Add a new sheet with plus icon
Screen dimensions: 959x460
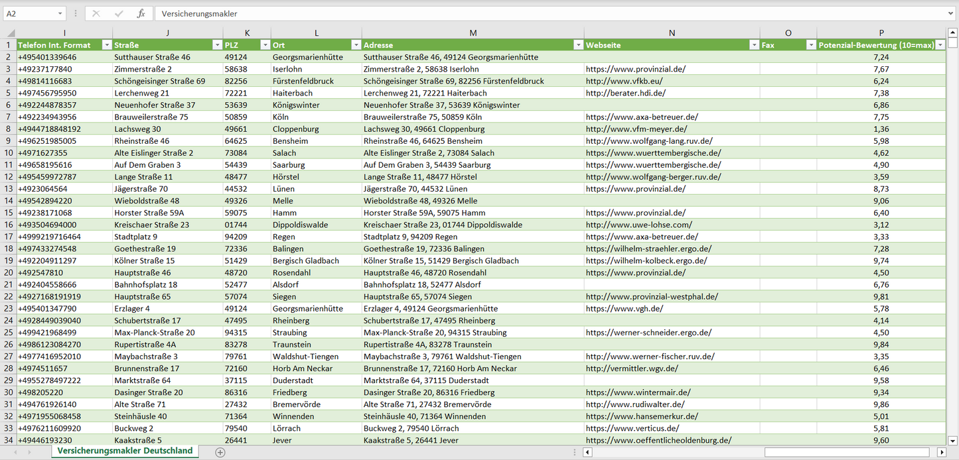click(220, 452)
